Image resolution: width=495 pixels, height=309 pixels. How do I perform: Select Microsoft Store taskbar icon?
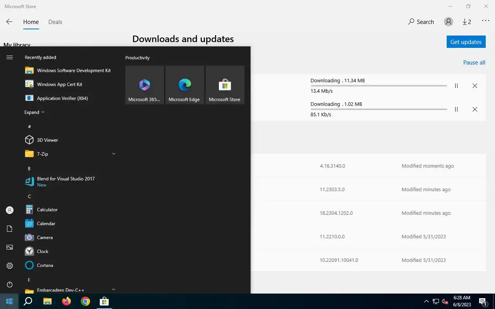tap(104, 301)
